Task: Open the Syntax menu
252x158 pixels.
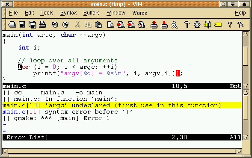Action: pos(68,13)
